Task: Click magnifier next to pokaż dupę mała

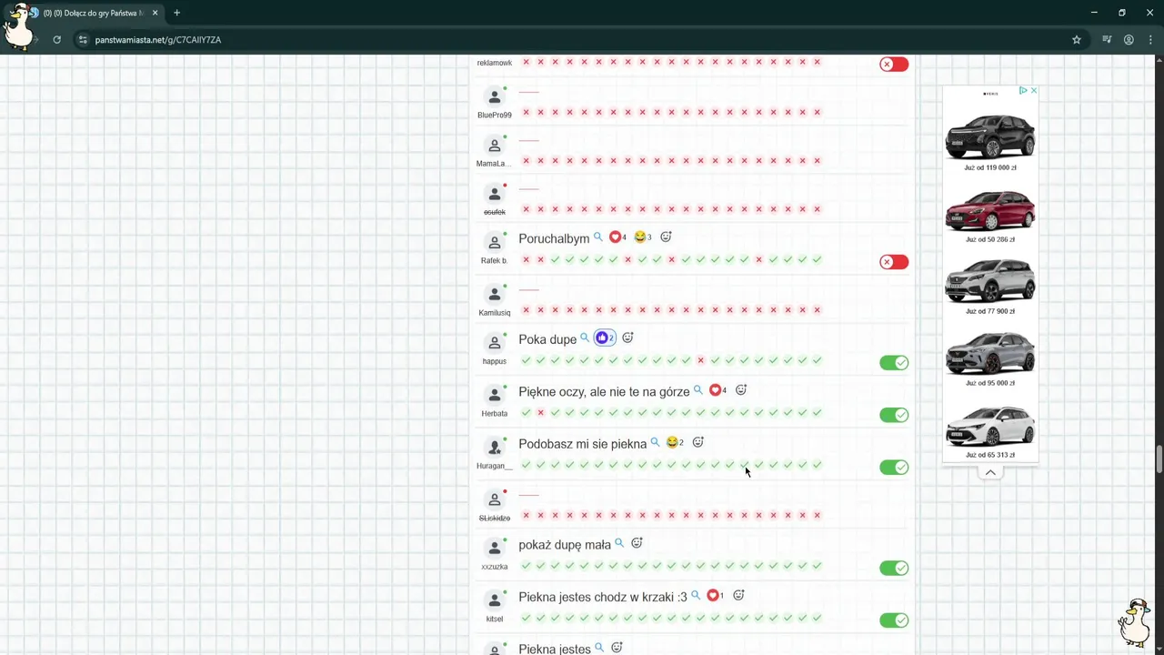Action: point(619,543)
